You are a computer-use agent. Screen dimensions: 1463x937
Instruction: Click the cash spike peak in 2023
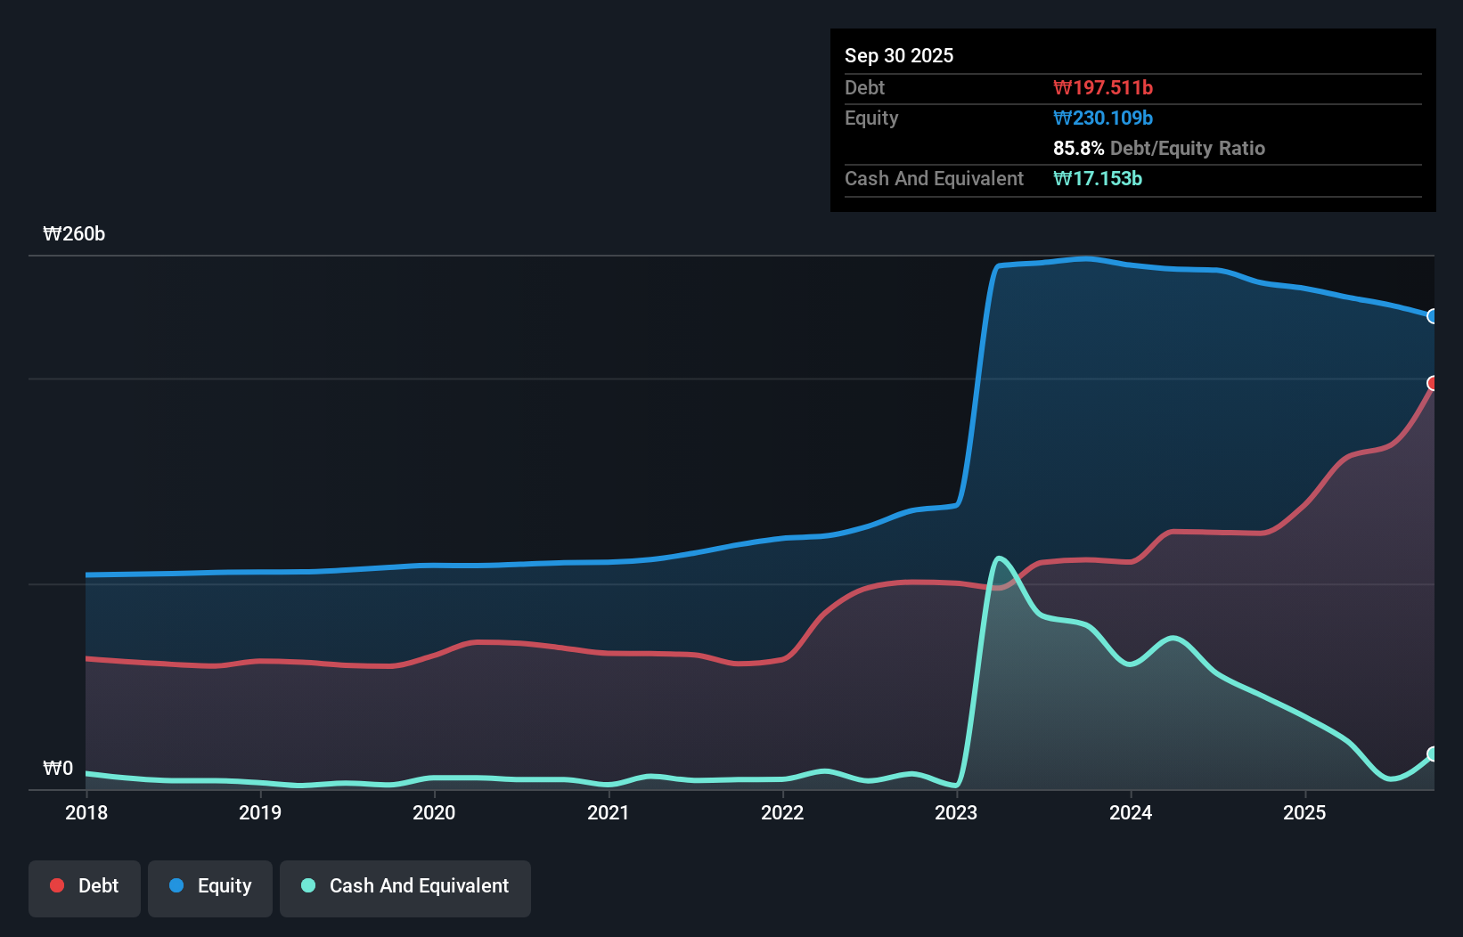(x=1000, y=557)
